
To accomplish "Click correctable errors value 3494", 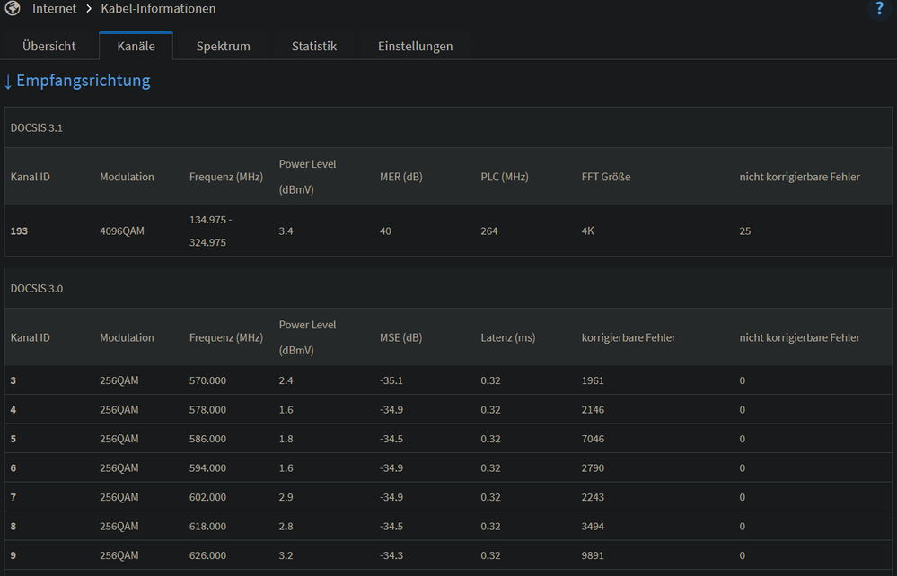I will pyautogui.click(x=593, y=527).
